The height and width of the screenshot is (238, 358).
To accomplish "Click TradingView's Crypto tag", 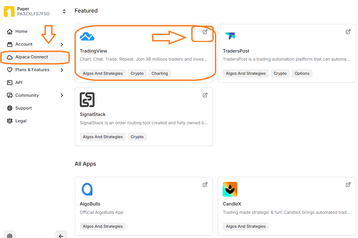I will click(x=137, y=73).
